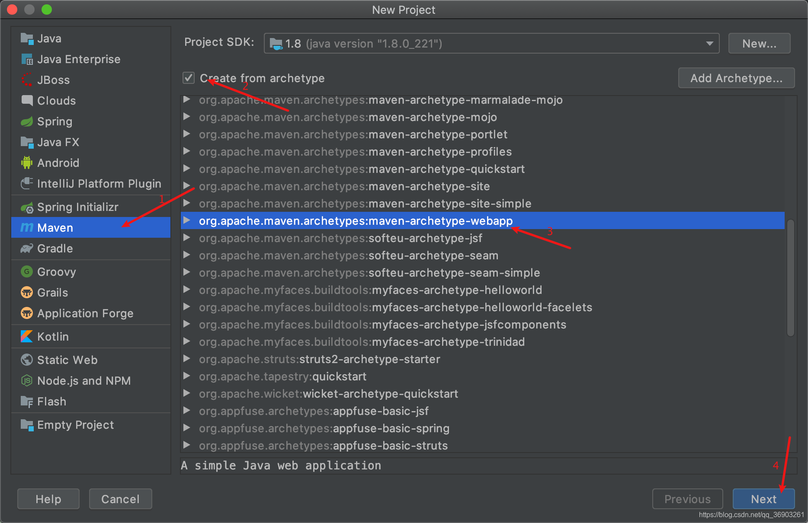This screenshot has height=523, width=808.
Task: Expand the maven-archetype-mojo node
Action: click(186, 117)
